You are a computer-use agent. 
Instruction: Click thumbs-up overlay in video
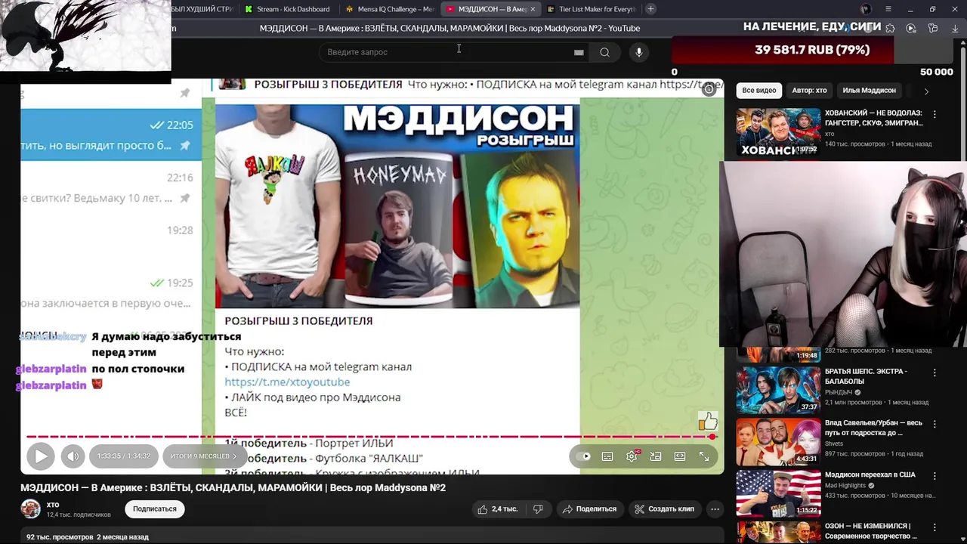tap(707, 422)
